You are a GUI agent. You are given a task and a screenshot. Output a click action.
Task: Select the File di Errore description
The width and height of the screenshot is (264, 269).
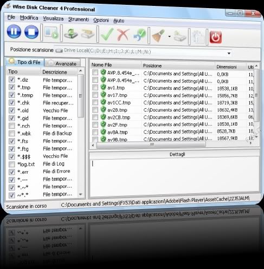[56, 171]
